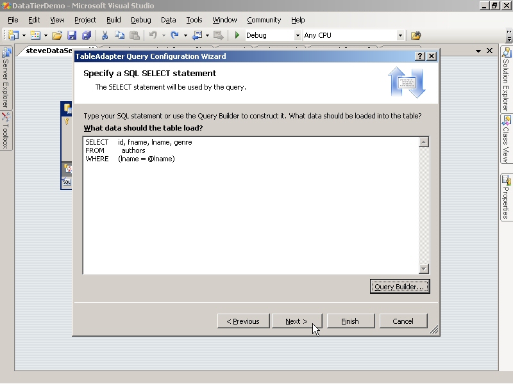Open the active files dropdown arrow
513x384 pixels.
478,51
